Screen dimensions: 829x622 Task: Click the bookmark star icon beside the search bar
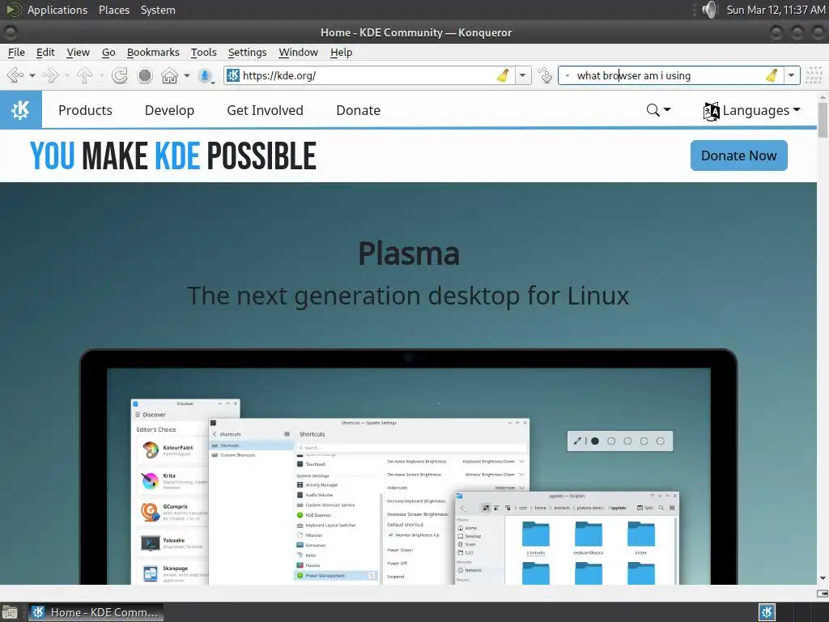coord(545,75)
